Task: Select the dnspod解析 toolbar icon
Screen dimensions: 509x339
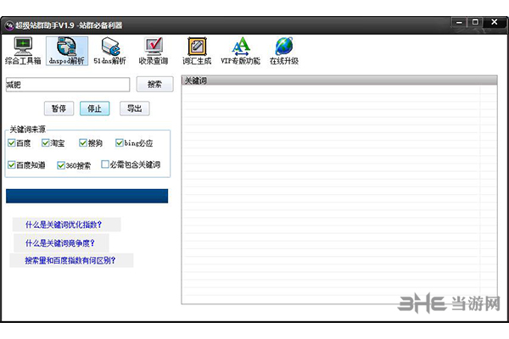Action: coord(66,50)
